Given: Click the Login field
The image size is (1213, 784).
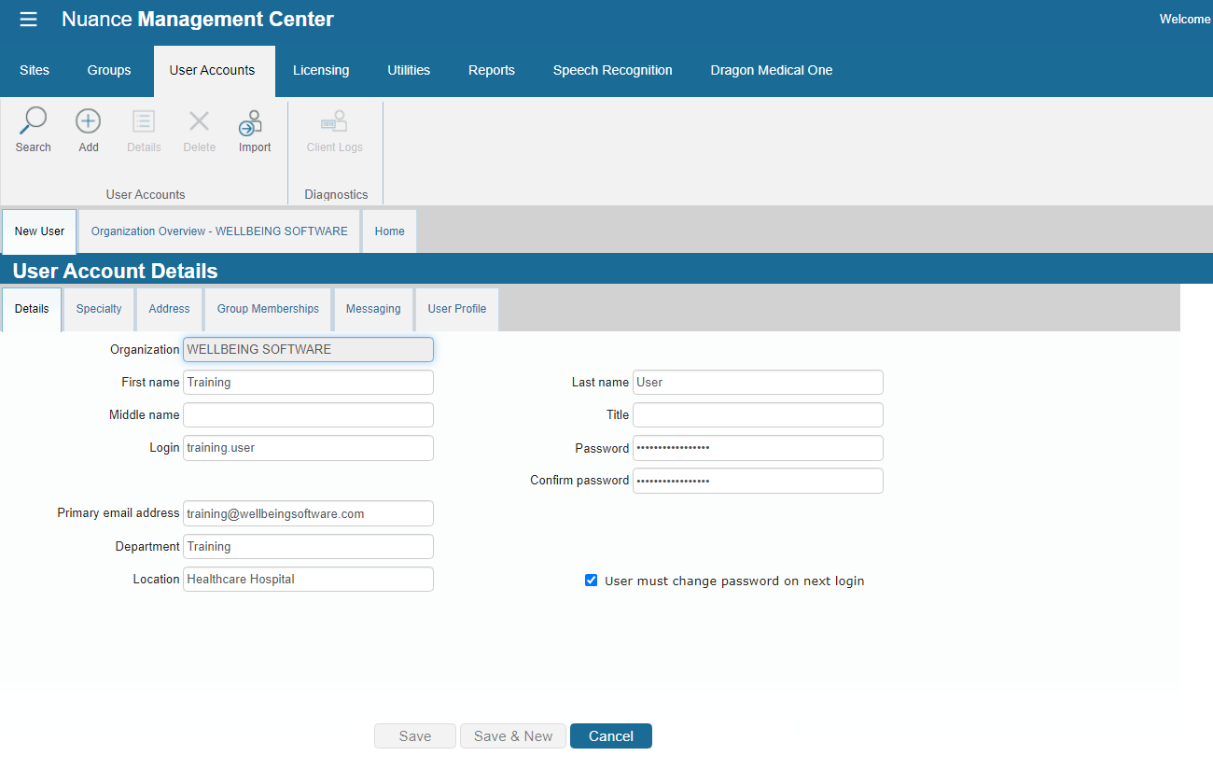Looking at the screenshot, I should pyautogui.click(x=308, y=448).
